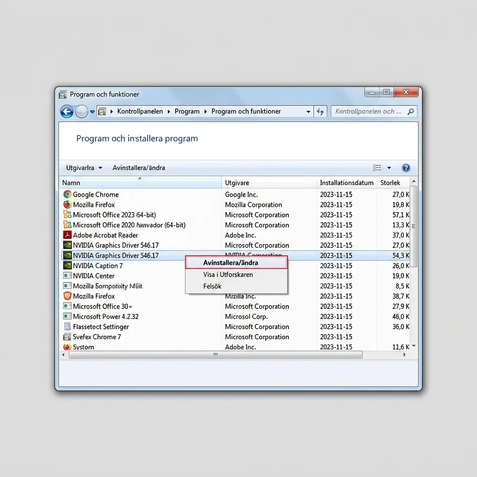Click the Program breadcrumb
Image resolution: width=477 pixels, height=477 pixels.
(x=187, y=111)
